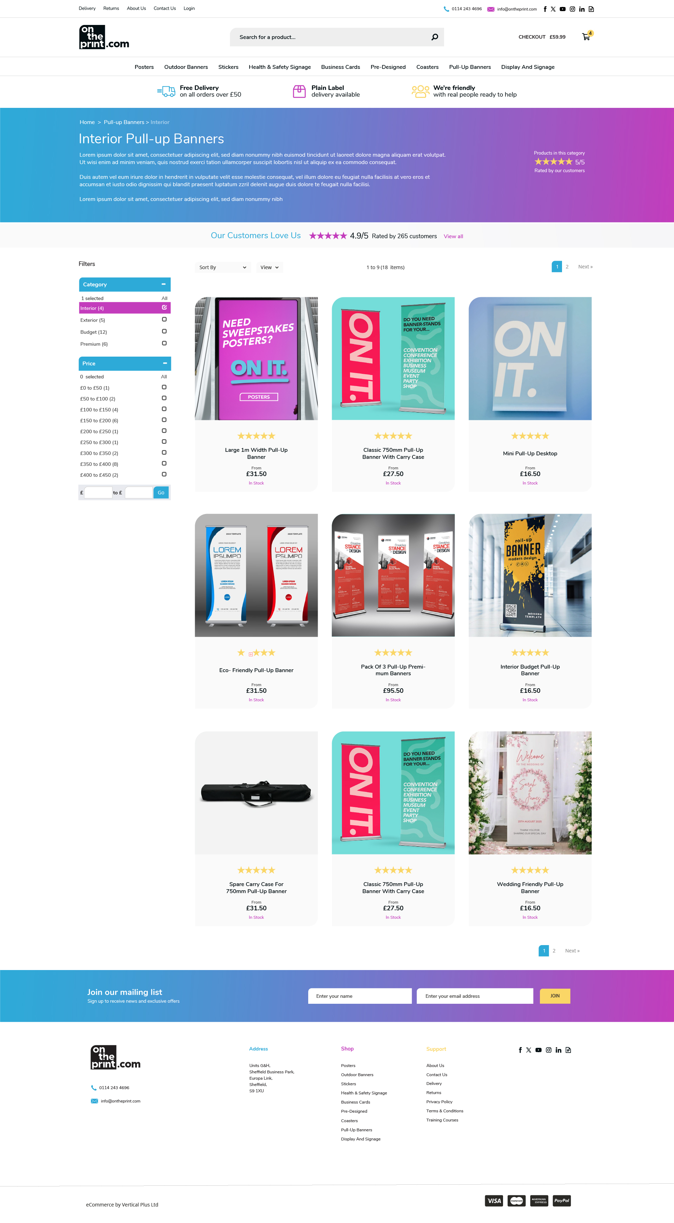Click the View all reviews link
Screen dimensions: 674x1223
pos(453,236)
